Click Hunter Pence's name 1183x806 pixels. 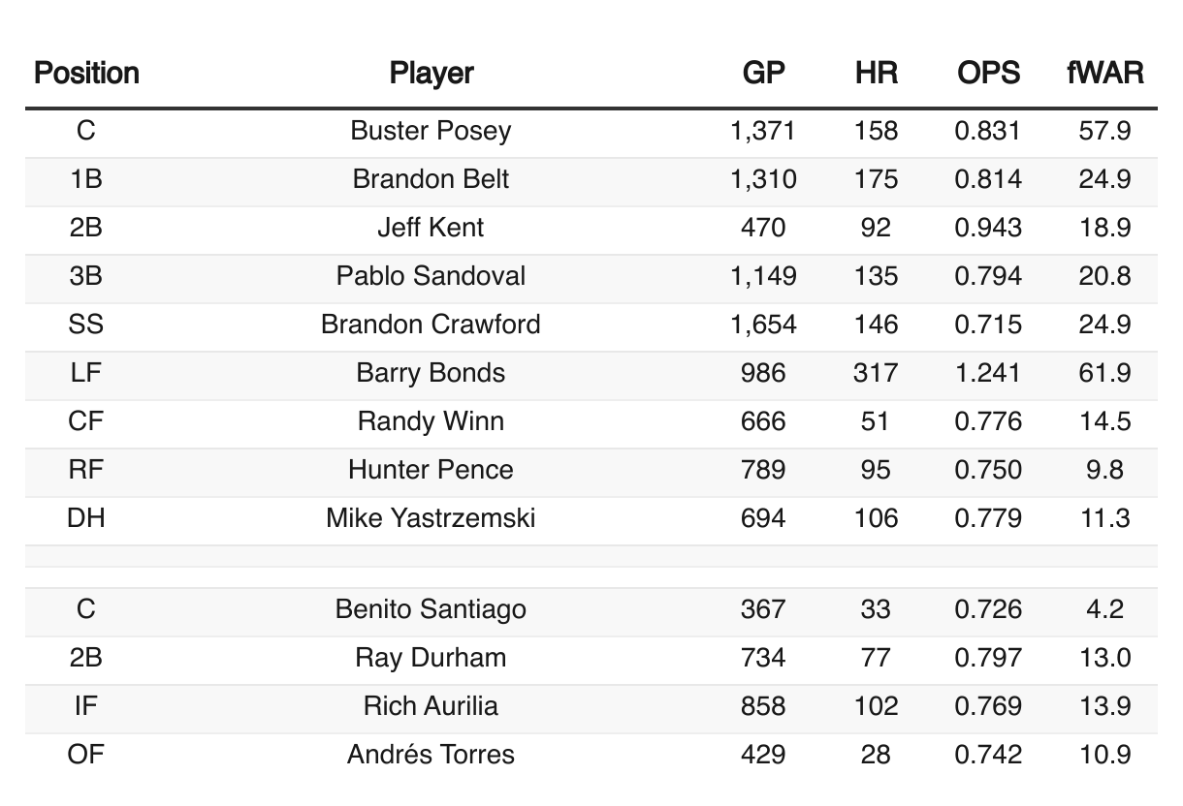432,470
